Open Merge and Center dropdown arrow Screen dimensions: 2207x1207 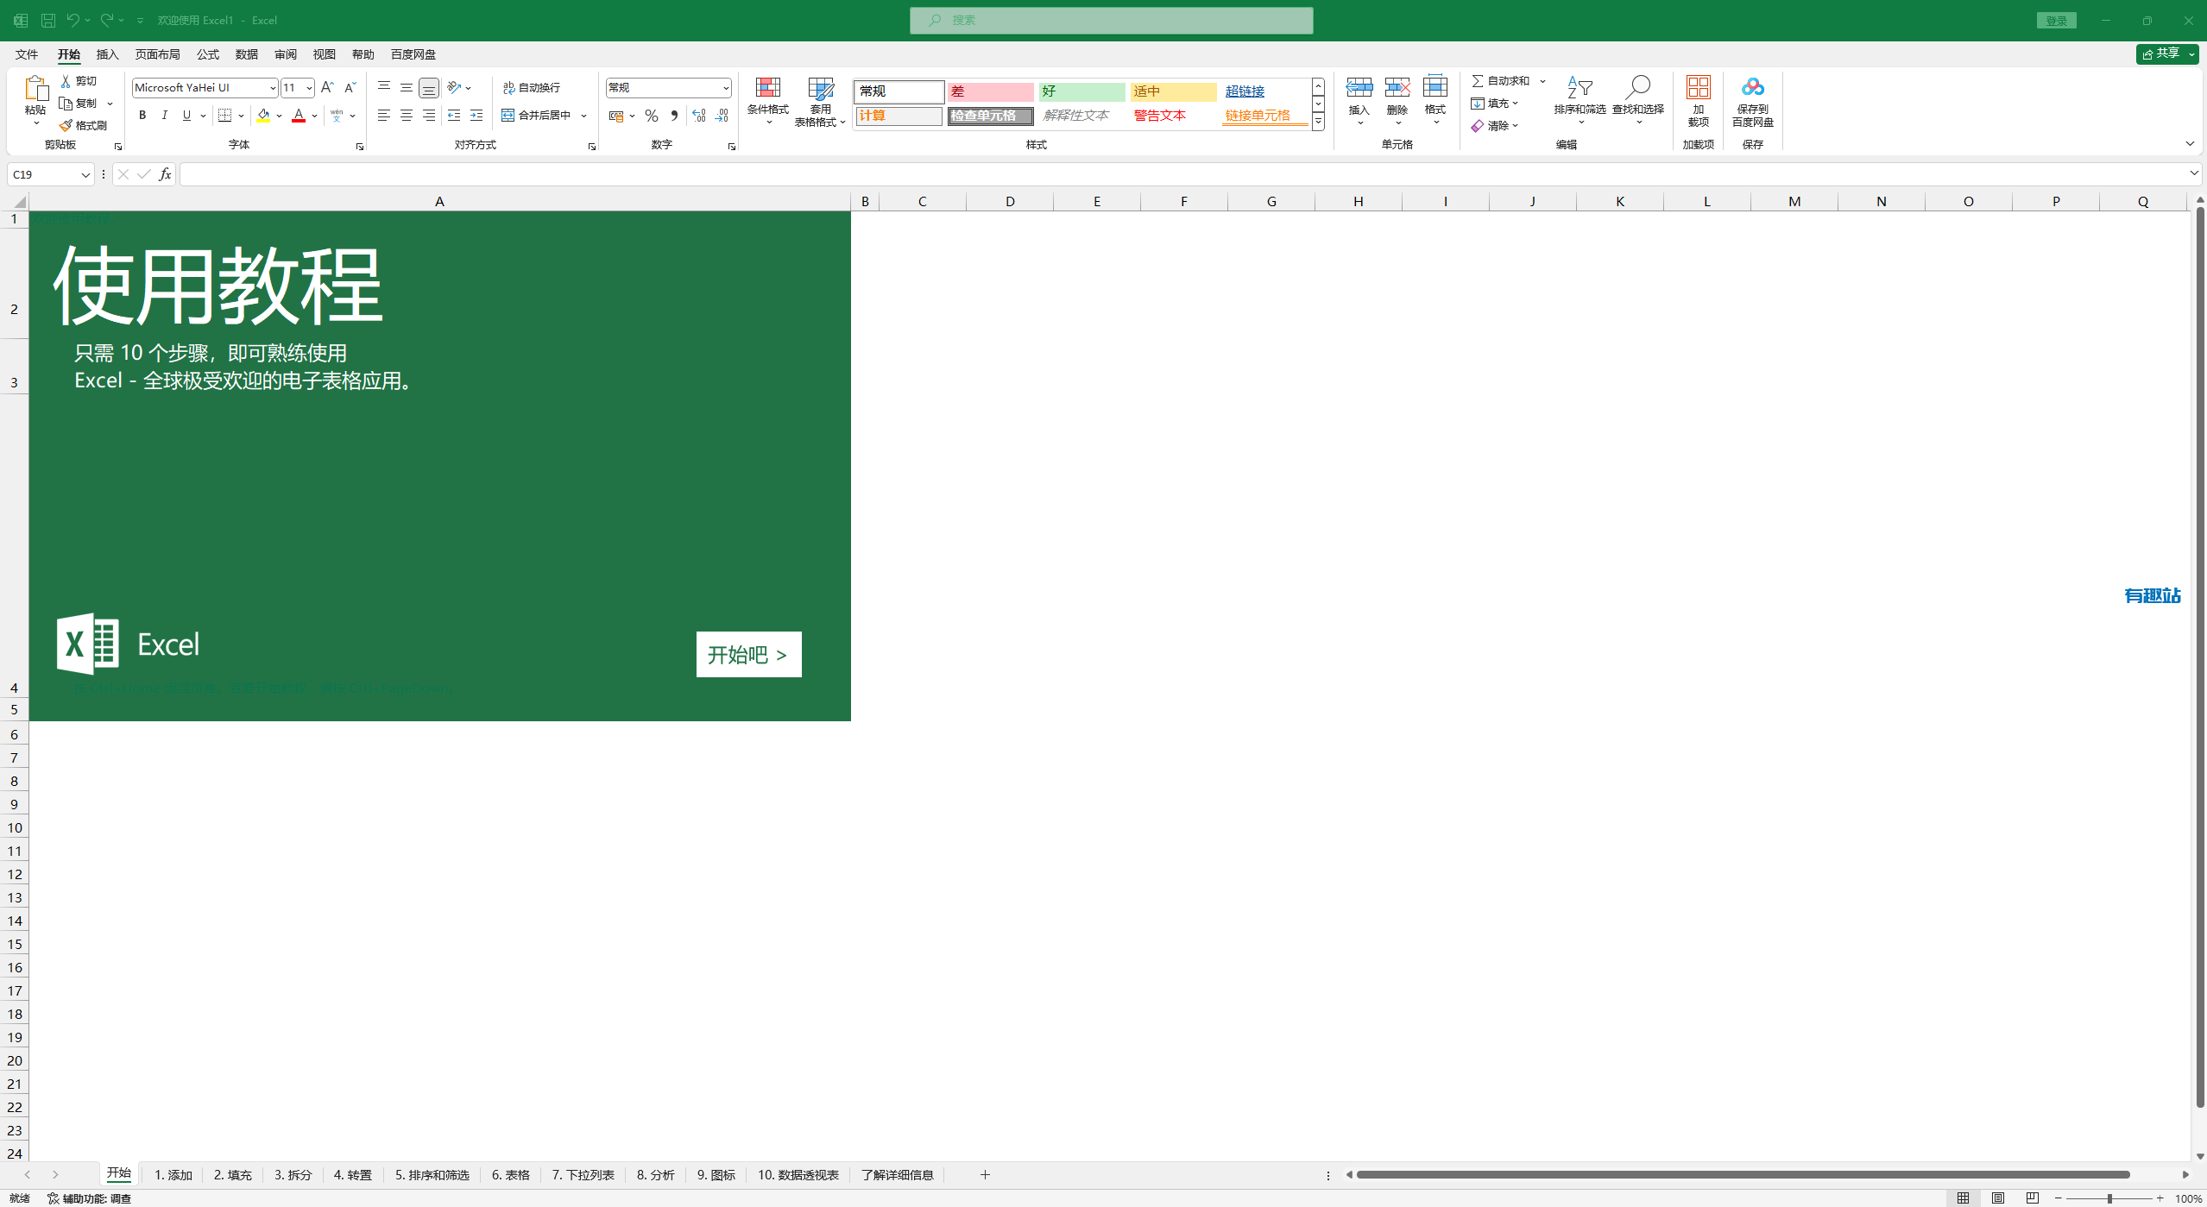pyautogui.click(x=584, y=116)
